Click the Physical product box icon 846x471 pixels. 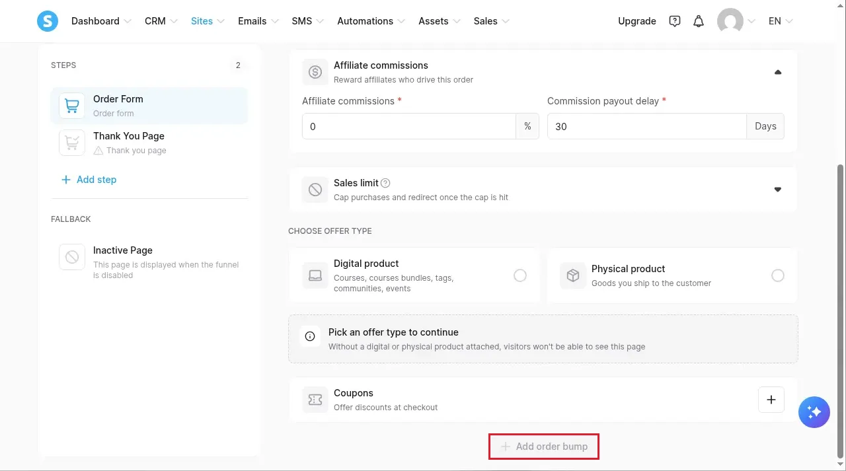(x=573, y=275)
